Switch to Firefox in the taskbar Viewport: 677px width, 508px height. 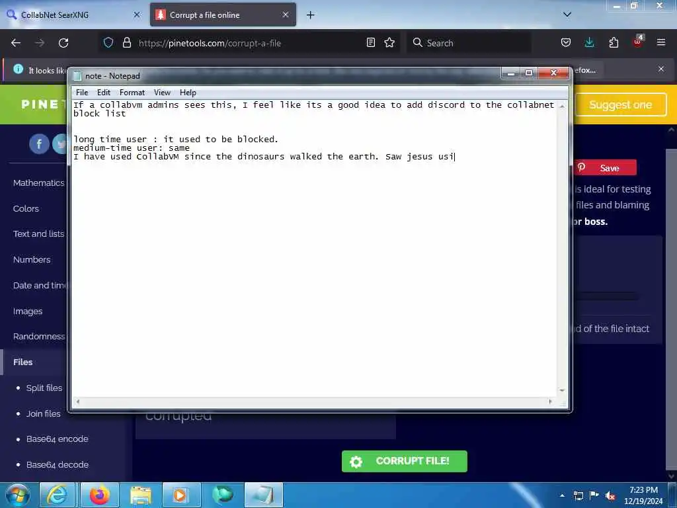[99, 495]
